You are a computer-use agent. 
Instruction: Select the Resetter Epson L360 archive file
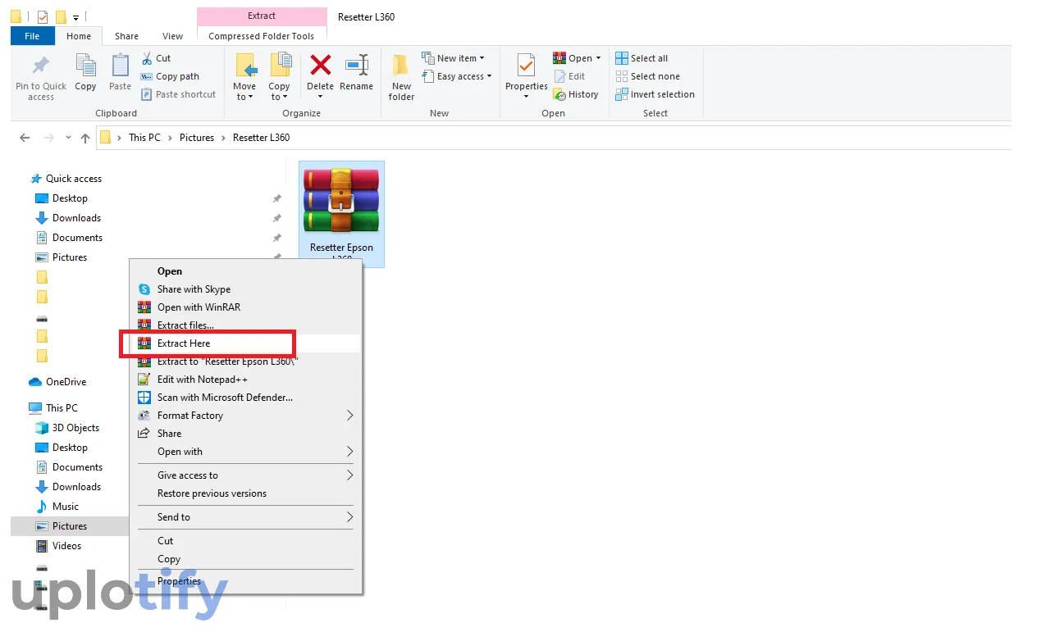(341, 214)
